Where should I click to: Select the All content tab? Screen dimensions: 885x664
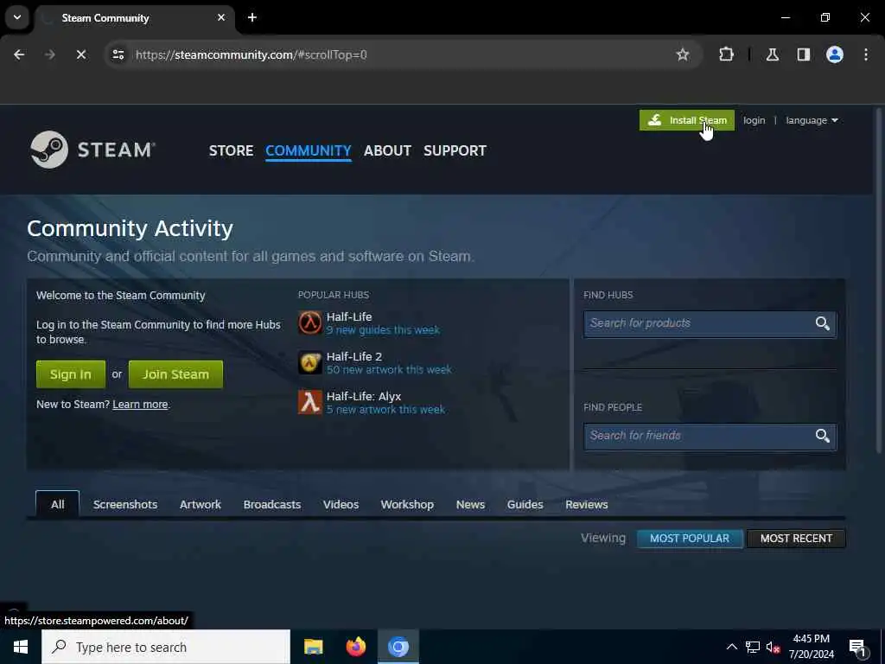[58, 504]
